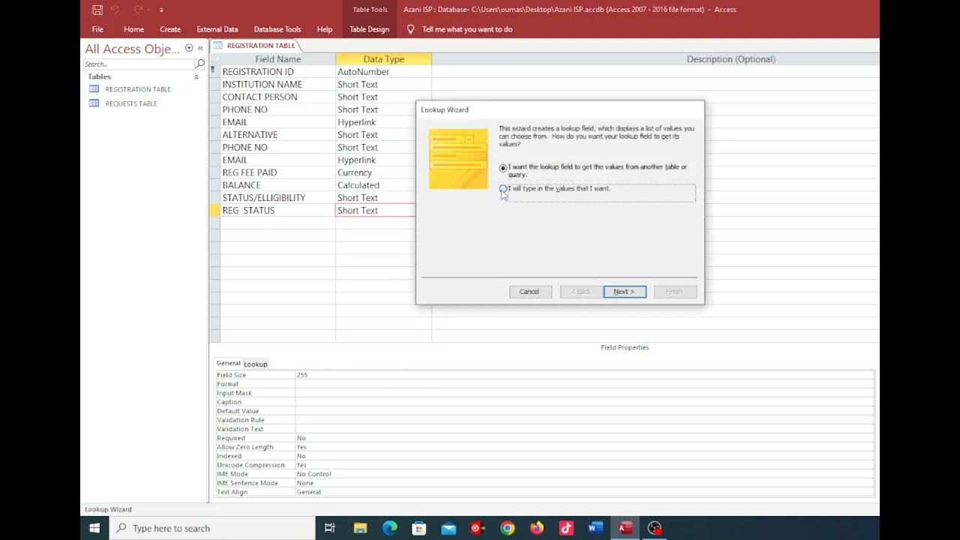Open the External Data tab
Viewport: 960px width, 540px height.
217,29
